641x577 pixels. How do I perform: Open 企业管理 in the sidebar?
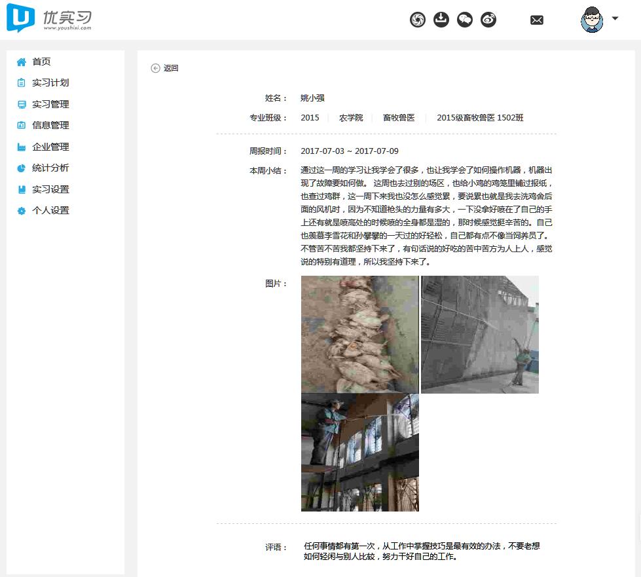point(50,147)
